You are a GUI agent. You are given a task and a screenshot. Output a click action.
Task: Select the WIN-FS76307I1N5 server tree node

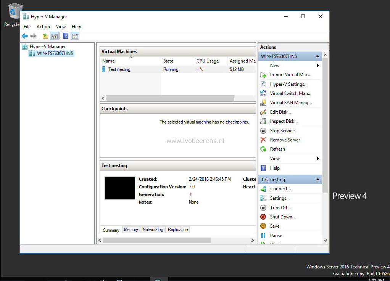(55, 53)
